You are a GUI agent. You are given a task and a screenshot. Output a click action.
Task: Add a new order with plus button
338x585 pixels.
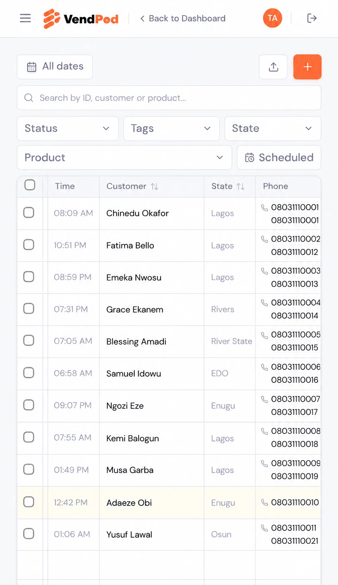pos(307,67)
